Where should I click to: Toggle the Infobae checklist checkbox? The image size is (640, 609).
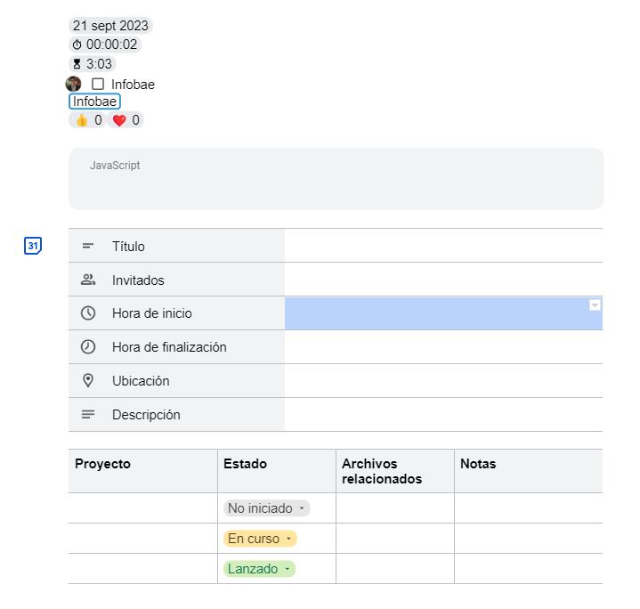[98, 84]
